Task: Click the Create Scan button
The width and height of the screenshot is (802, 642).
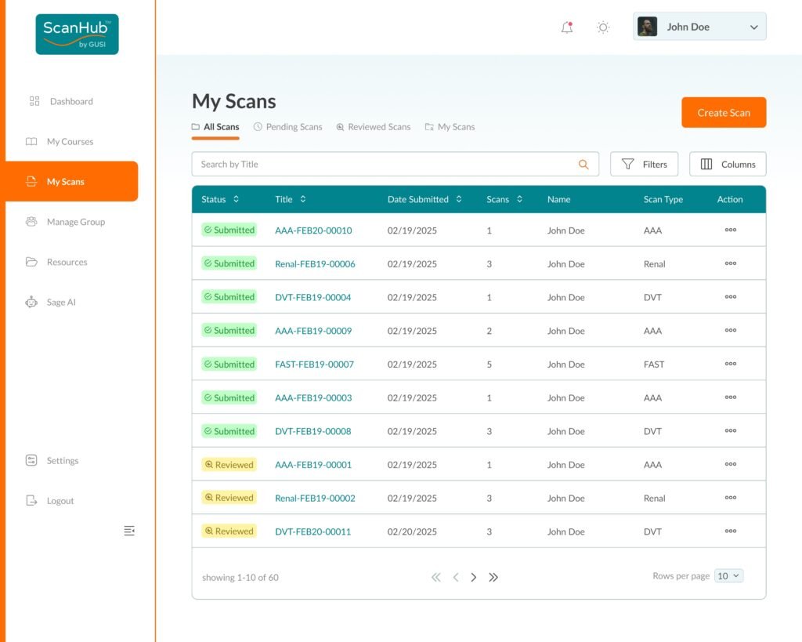Action: [x=723, y=113]
